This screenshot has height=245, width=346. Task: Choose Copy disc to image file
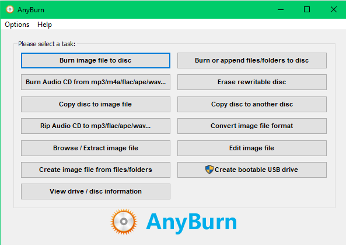pyautogui.click(x=96, y=104)
